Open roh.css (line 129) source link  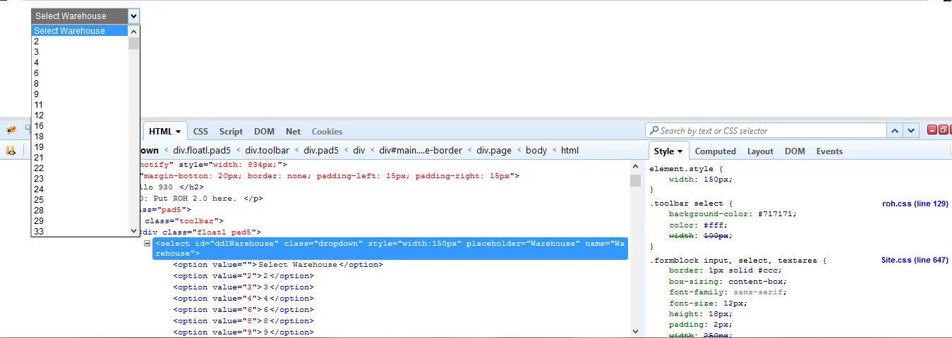coord(915,204)
